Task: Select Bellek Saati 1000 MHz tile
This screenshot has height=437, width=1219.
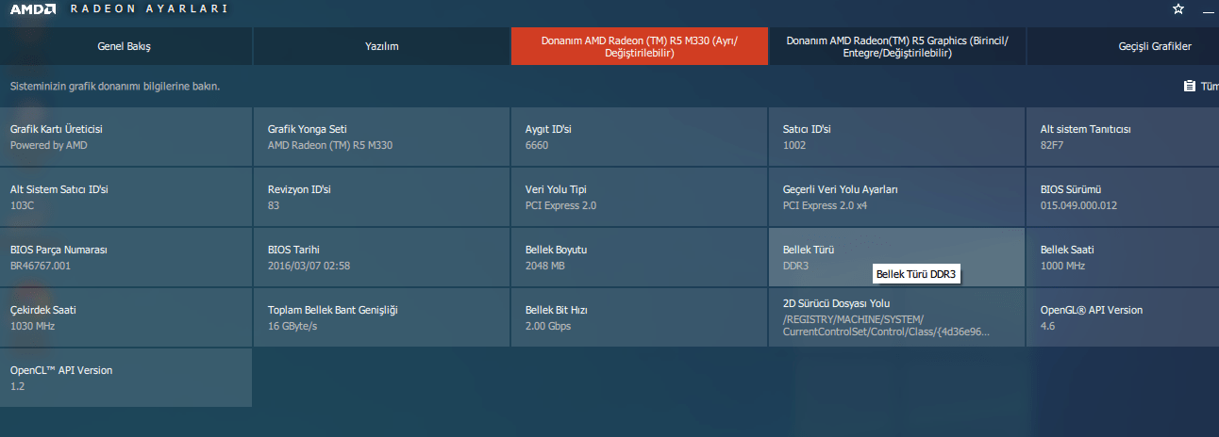Action: point(1123,257)
